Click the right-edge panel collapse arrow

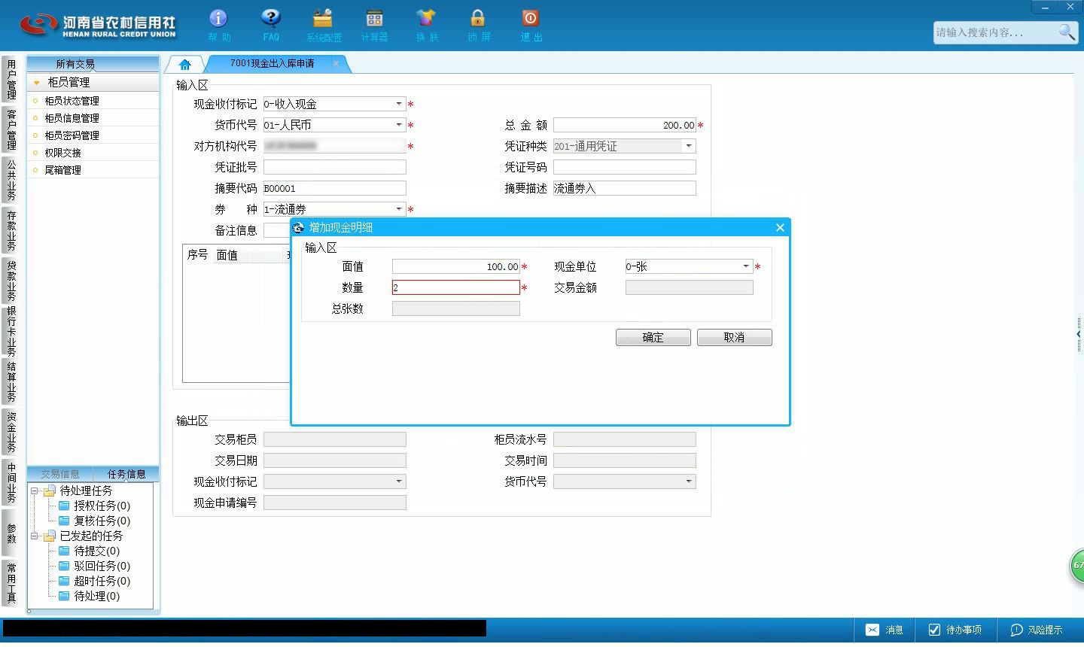1079,334
